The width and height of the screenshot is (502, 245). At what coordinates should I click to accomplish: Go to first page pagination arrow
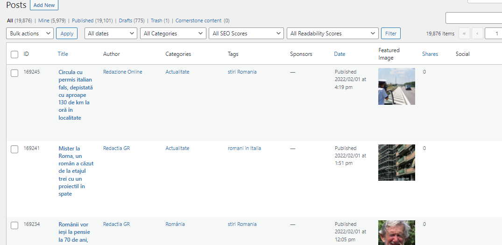pyautogui.click(x=464, y=34)
